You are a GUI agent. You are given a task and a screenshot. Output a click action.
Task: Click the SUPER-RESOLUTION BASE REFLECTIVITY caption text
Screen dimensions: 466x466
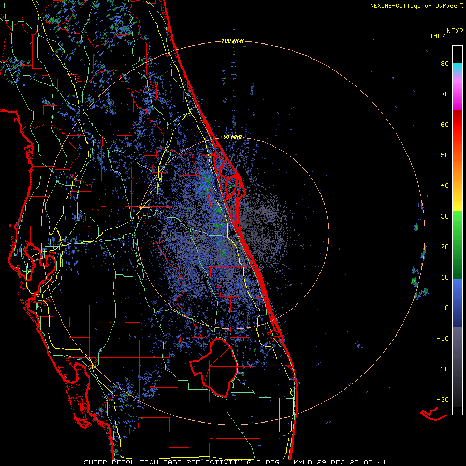click(x=163, y=462)
